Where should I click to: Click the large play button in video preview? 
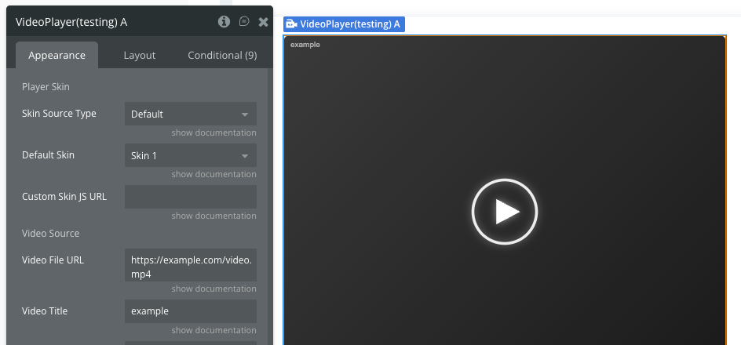point(504,212)
